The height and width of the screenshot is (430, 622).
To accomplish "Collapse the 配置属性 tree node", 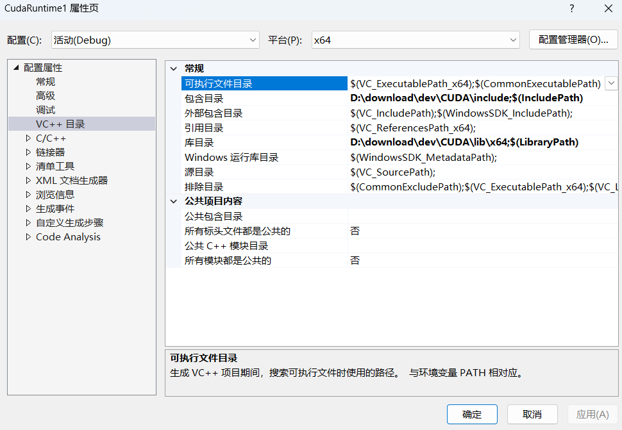I will [16, 68].
